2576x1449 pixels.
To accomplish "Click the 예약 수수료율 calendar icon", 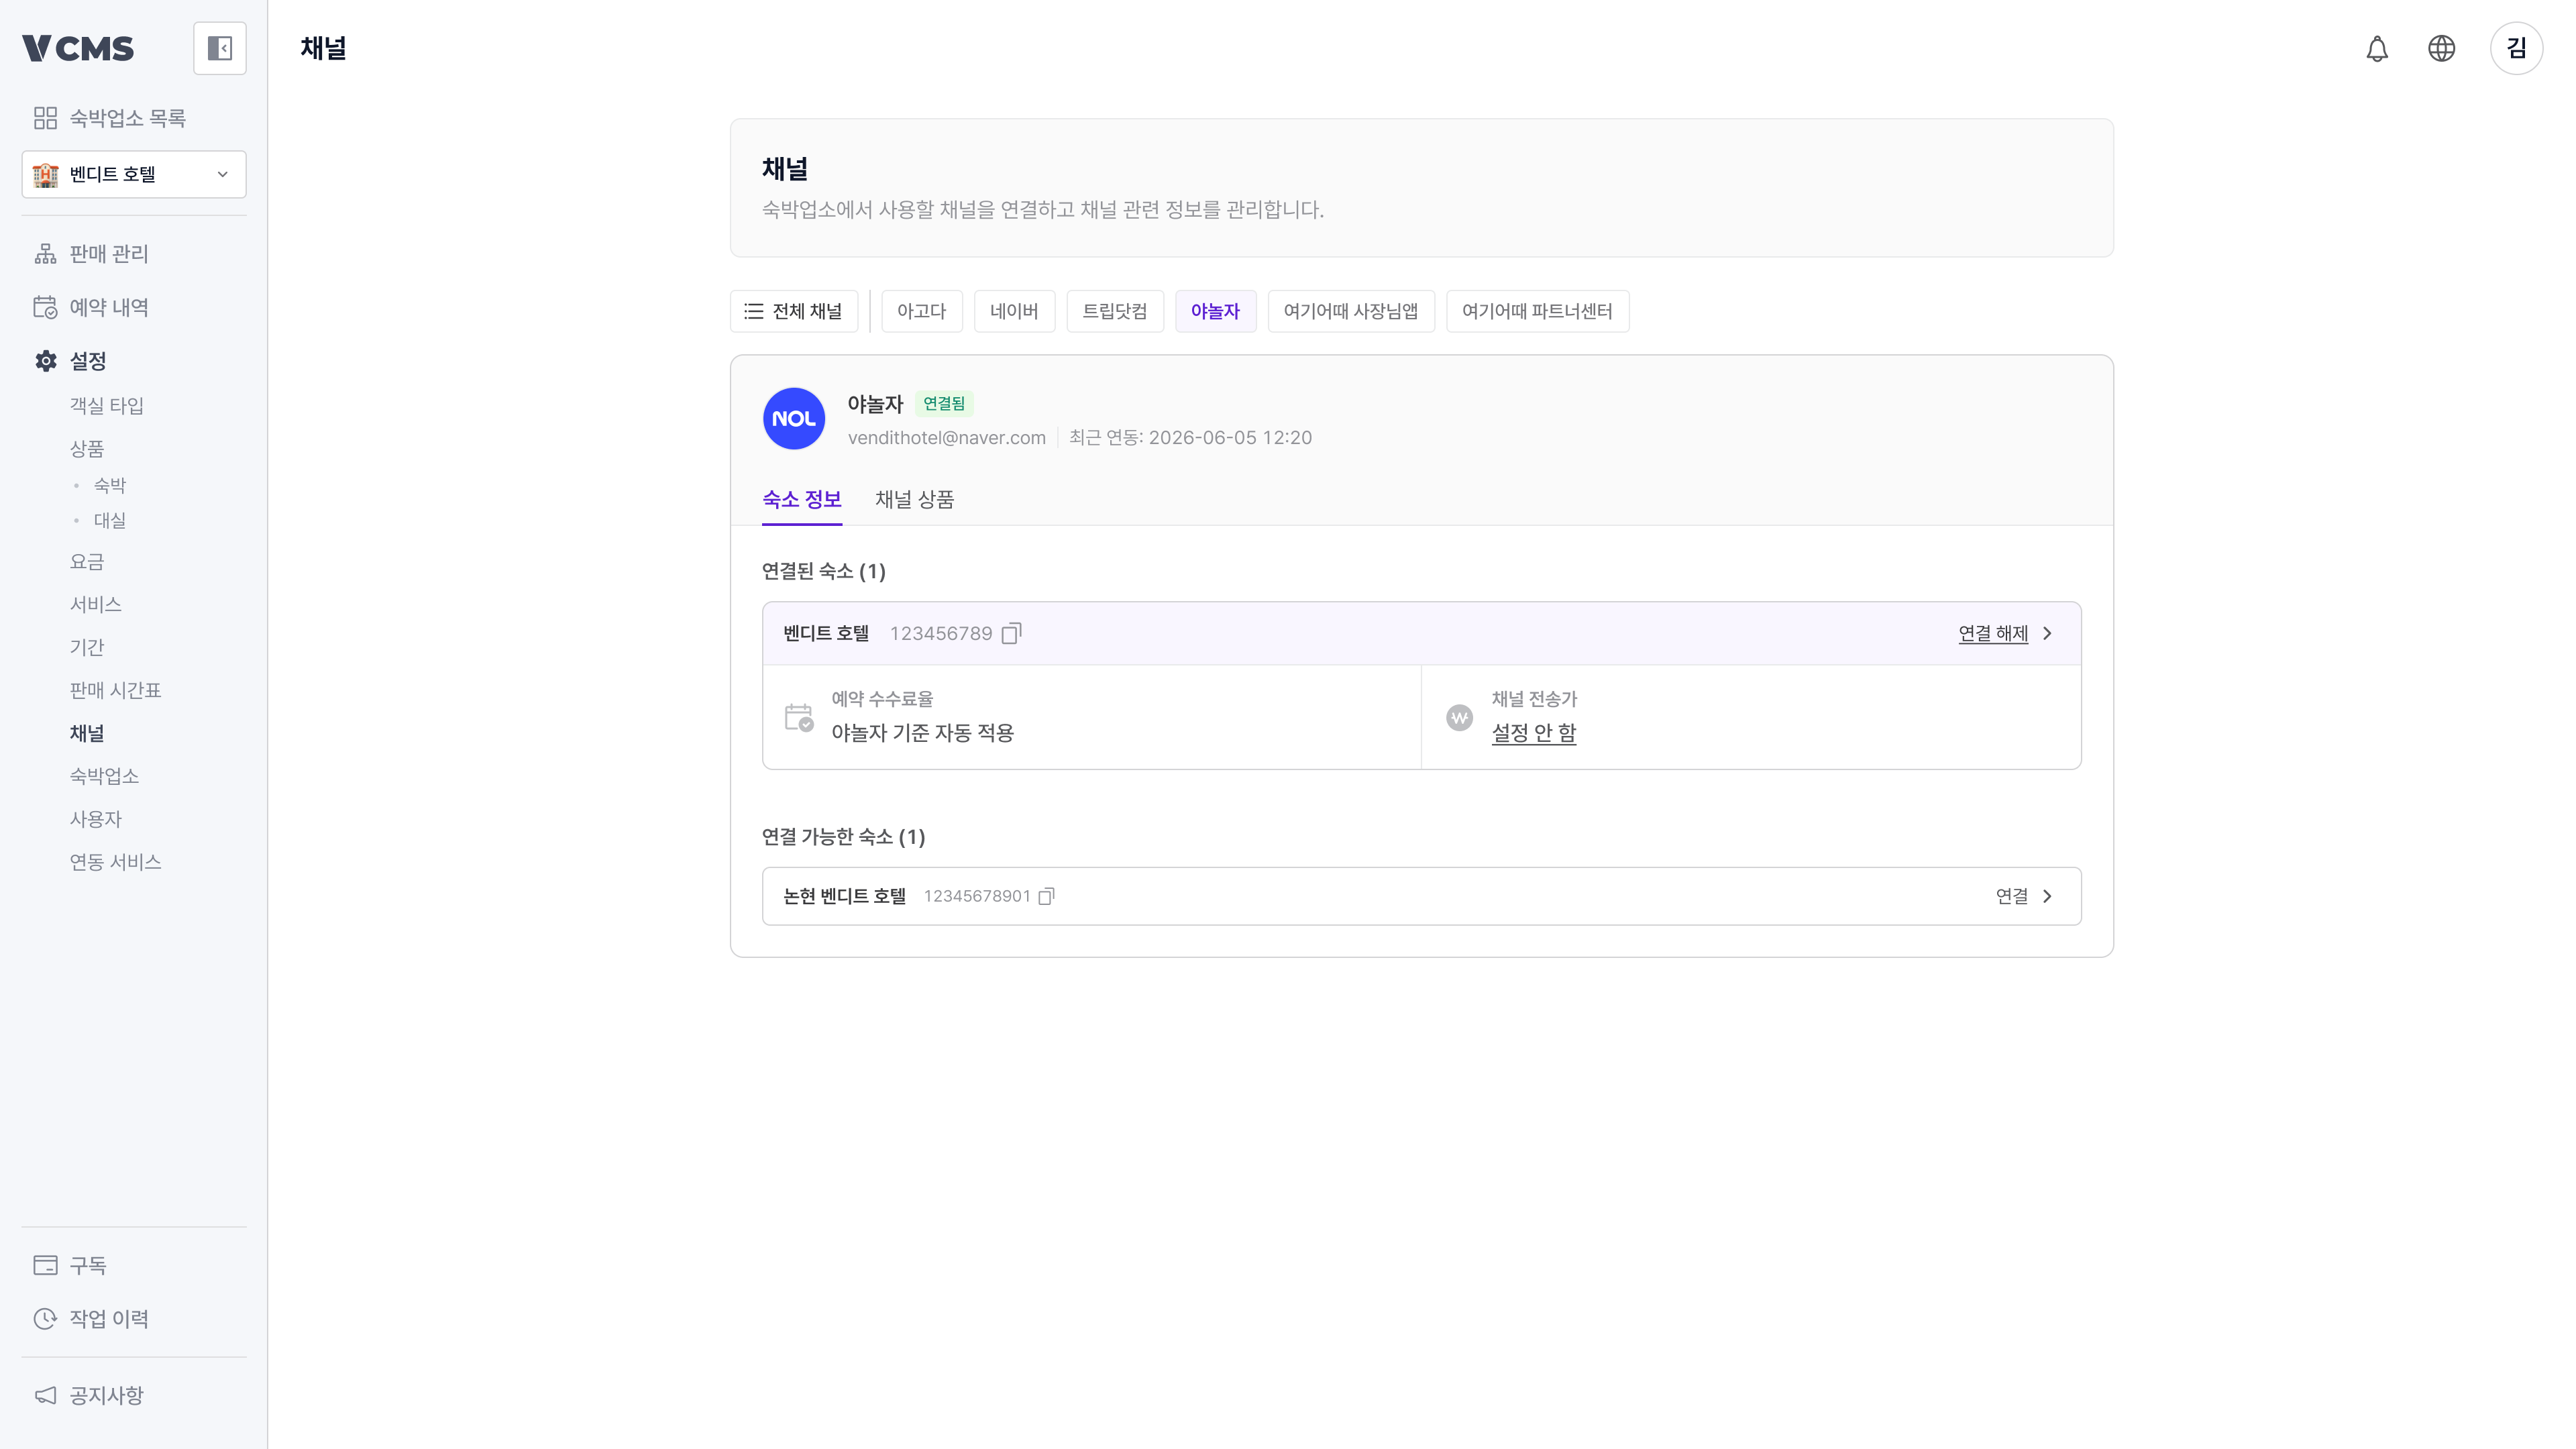I will tap(799, 717).
